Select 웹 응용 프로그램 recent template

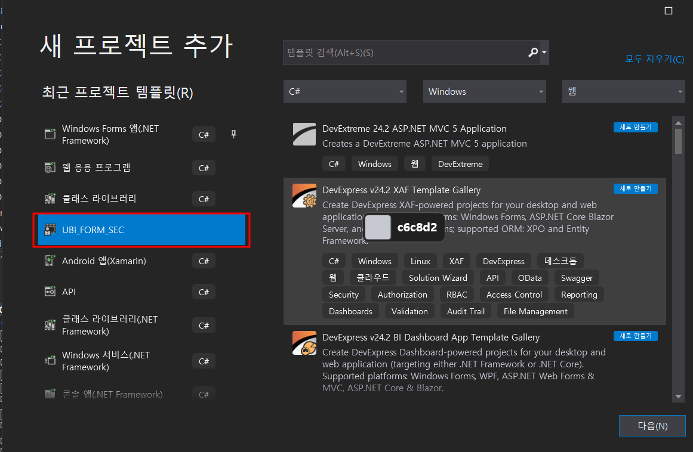141,168
